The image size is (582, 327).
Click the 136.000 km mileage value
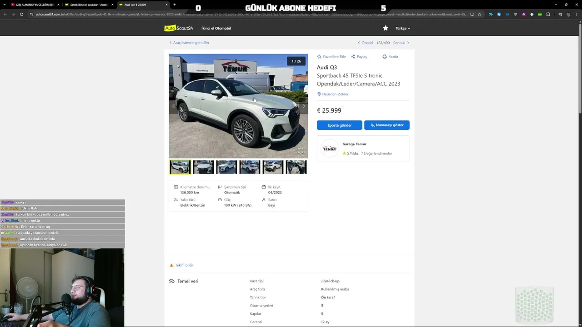click(x=190, y=193)
